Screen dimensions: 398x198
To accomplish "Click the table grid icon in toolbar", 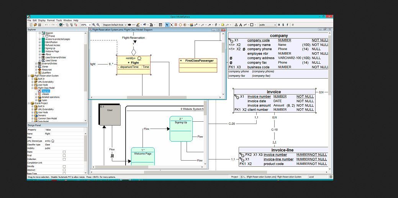I will point(161,25).
